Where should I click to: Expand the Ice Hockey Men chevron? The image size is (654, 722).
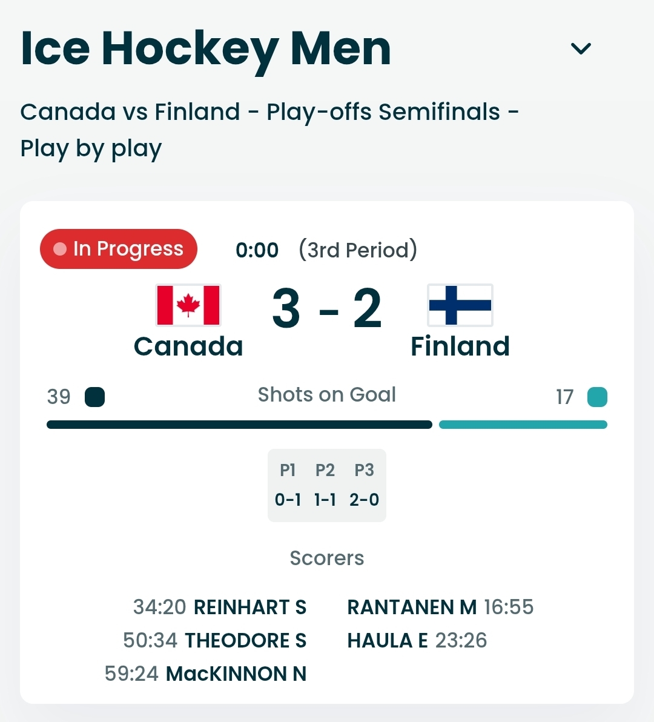tap(581, 48)
